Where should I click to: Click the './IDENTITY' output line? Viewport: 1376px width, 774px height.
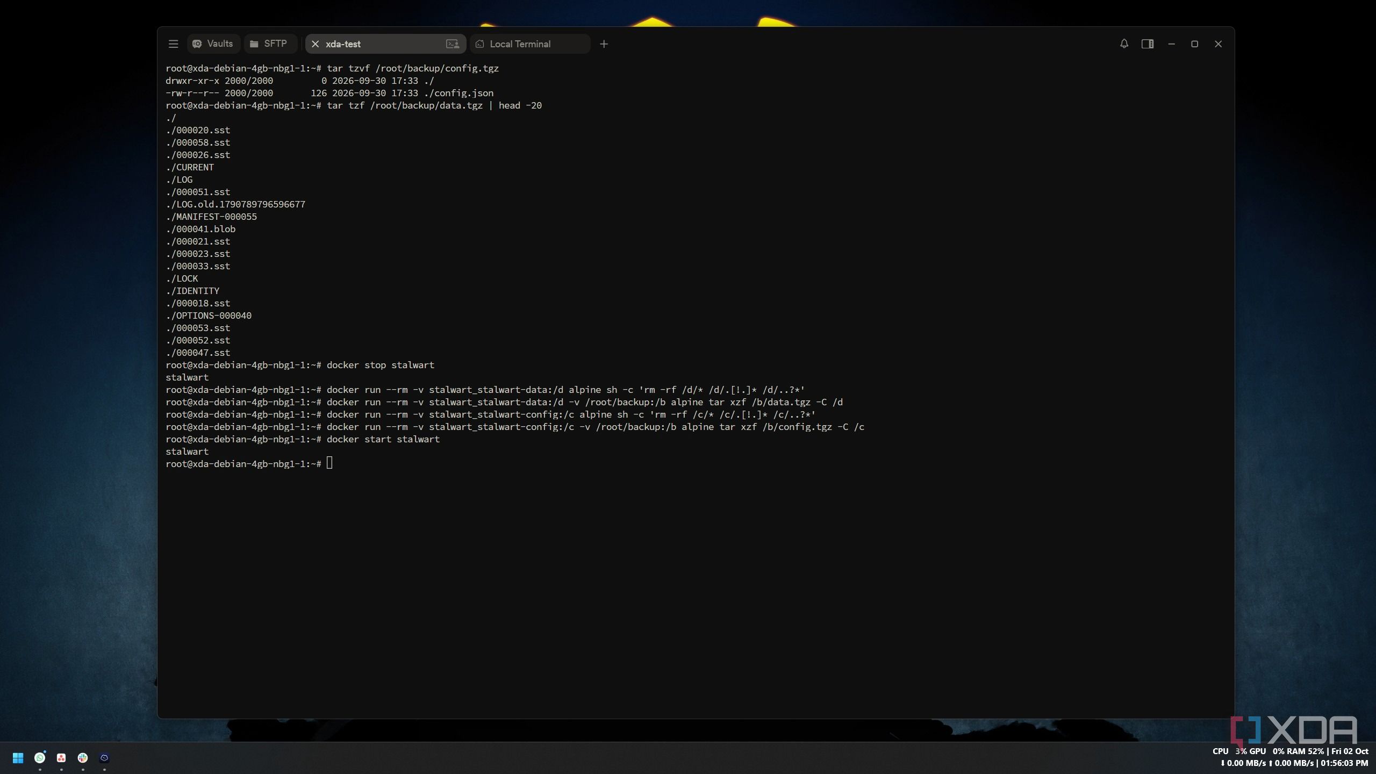[x=192, y=291]
